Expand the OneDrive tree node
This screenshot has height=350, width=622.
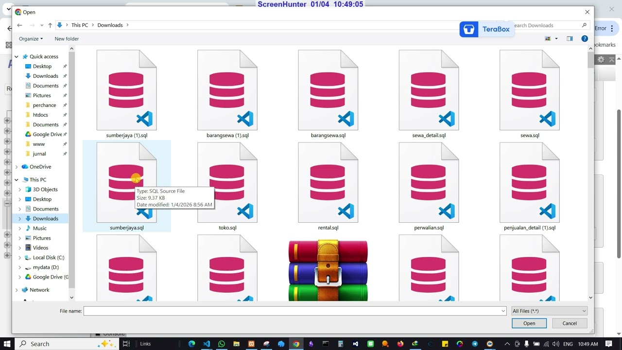pyautogui.click(x=17, y=167)
